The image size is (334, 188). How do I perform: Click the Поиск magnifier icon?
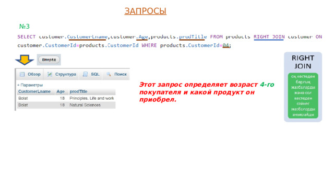[109, 74]
